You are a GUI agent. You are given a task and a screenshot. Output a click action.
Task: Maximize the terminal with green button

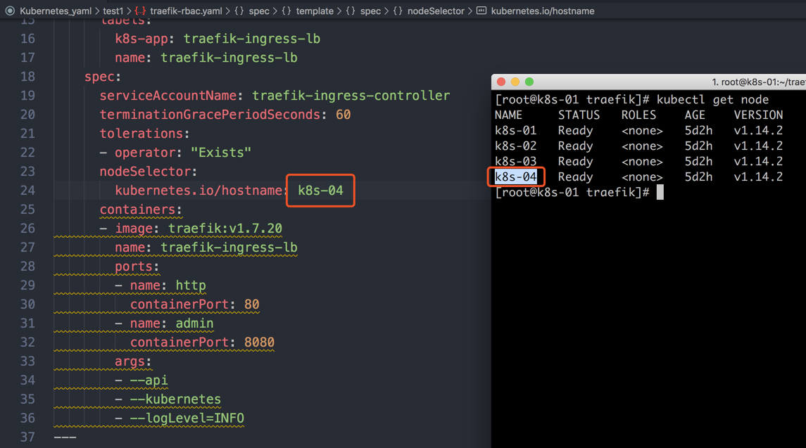tap(529, 82)
